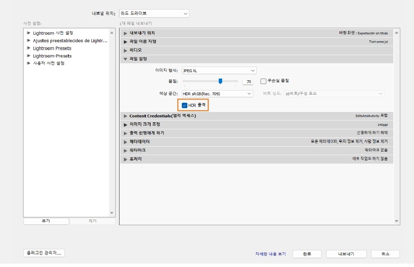Screen dimensions: 414x267
Task: Click the export settings scroll up arrow
Action: [x=396, y=33]
